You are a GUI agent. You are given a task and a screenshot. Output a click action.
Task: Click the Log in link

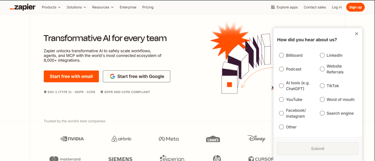337,7
